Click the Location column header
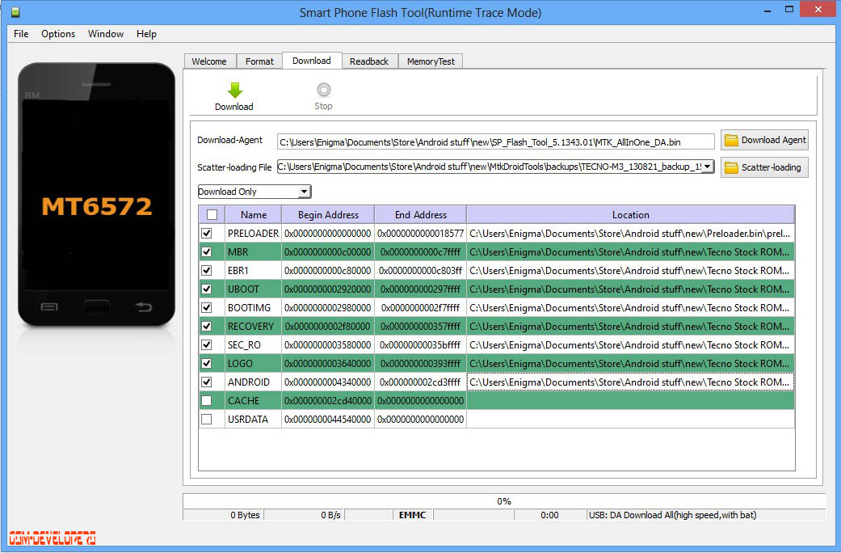The image size is (841, 553). pyautogui.click(x=631, y=215)
